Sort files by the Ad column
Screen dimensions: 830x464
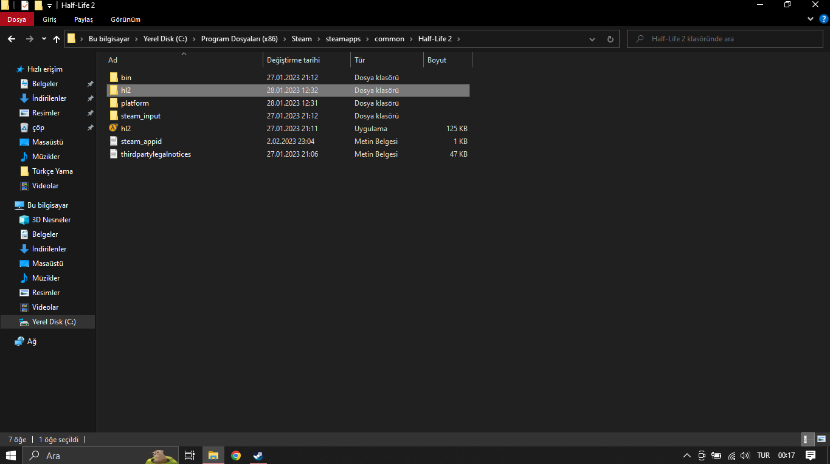[184, 60]
